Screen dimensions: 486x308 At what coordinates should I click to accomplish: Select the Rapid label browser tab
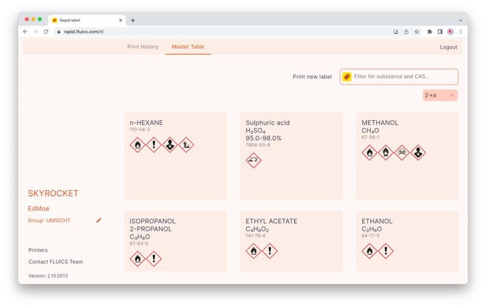[87, 20]
